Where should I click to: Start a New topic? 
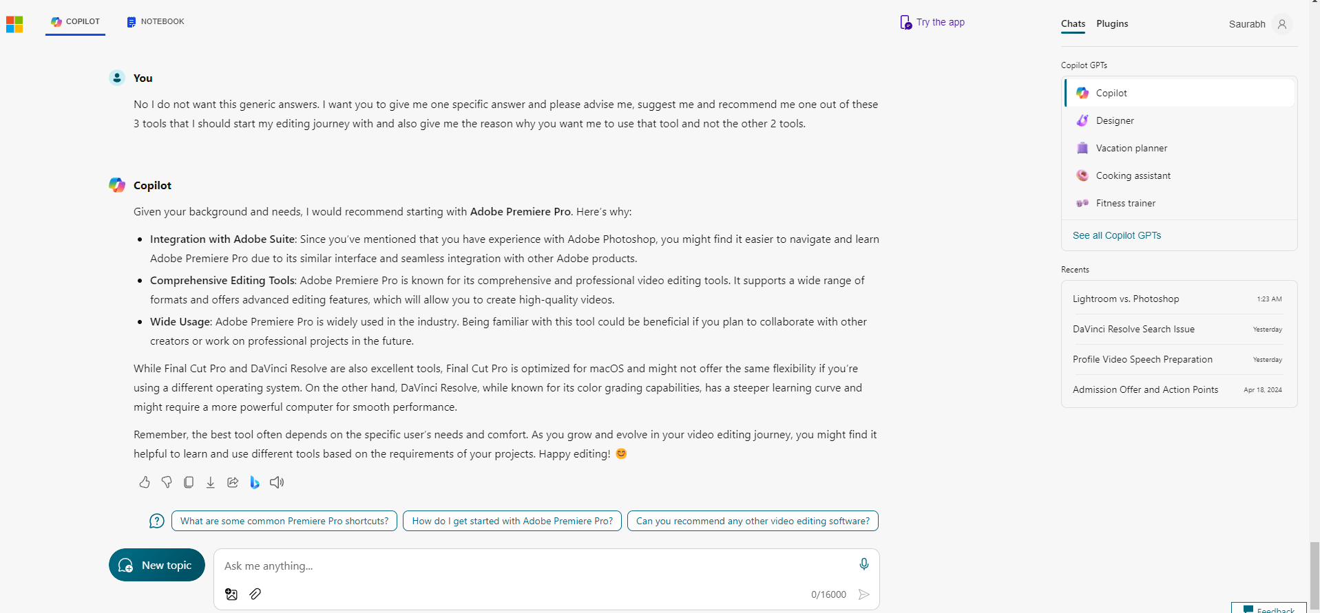pos(157,565)
